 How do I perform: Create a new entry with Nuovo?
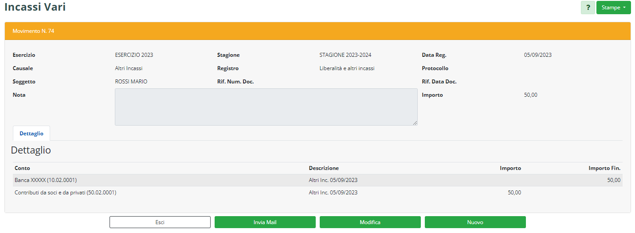pos(475,222)
